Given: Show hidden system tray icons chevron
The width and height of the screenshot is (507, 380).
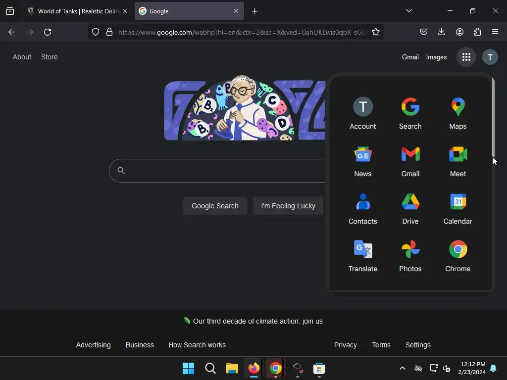Looking at the screenshot, I should click(x=403, y=368).
